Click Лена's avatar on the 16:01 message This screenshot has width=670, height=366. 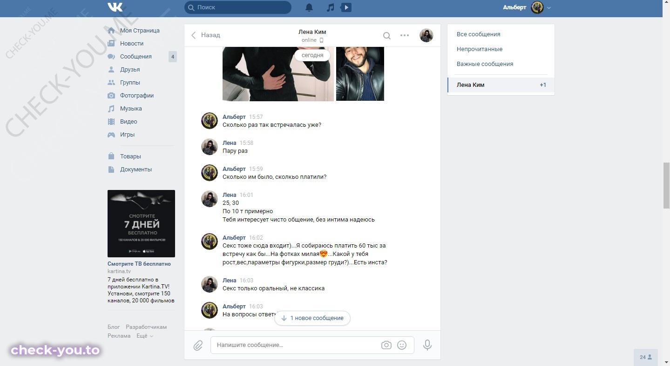point(210,199)
